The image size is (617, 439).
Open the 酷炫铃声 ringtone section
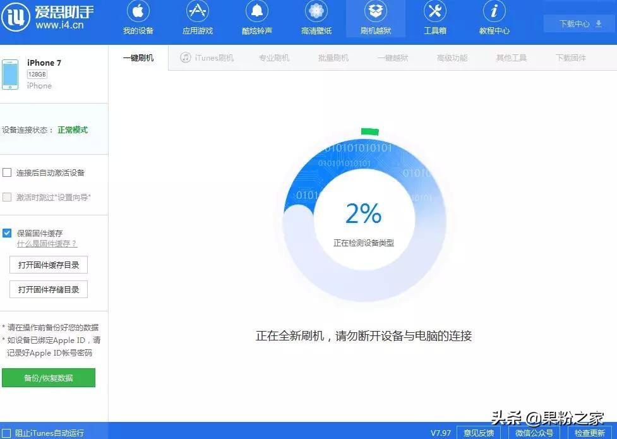(256, 19)
